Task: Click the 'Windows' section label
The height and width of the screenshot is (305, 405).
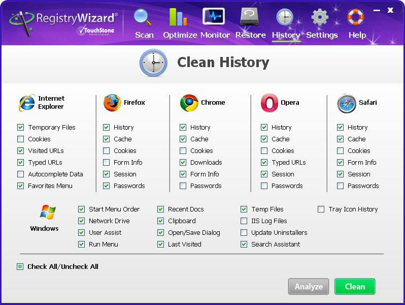Action: (x=45, y=228)
